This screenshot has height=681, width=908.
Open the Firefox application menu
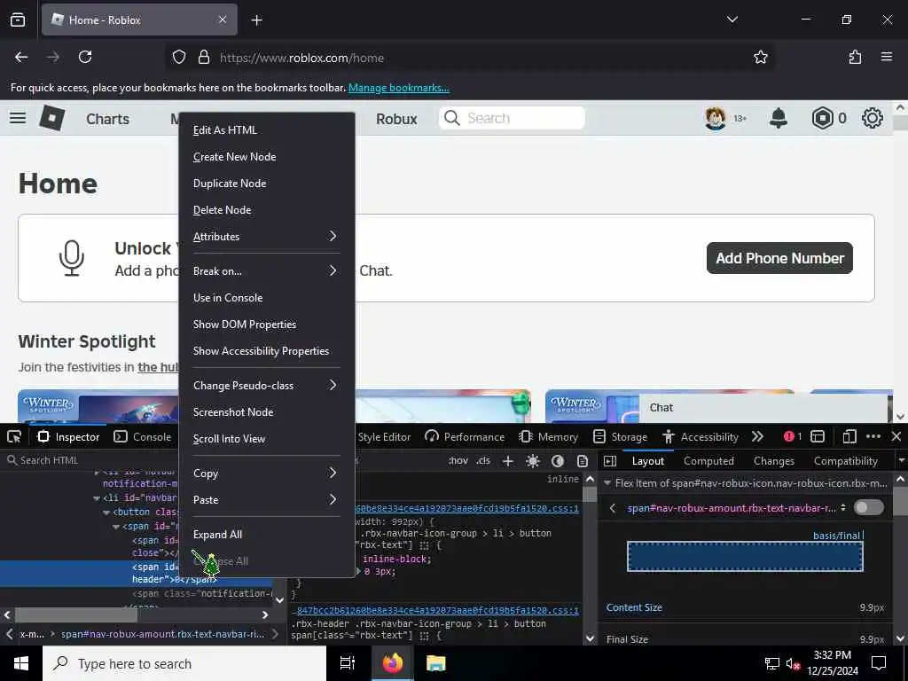click(887, 57)
